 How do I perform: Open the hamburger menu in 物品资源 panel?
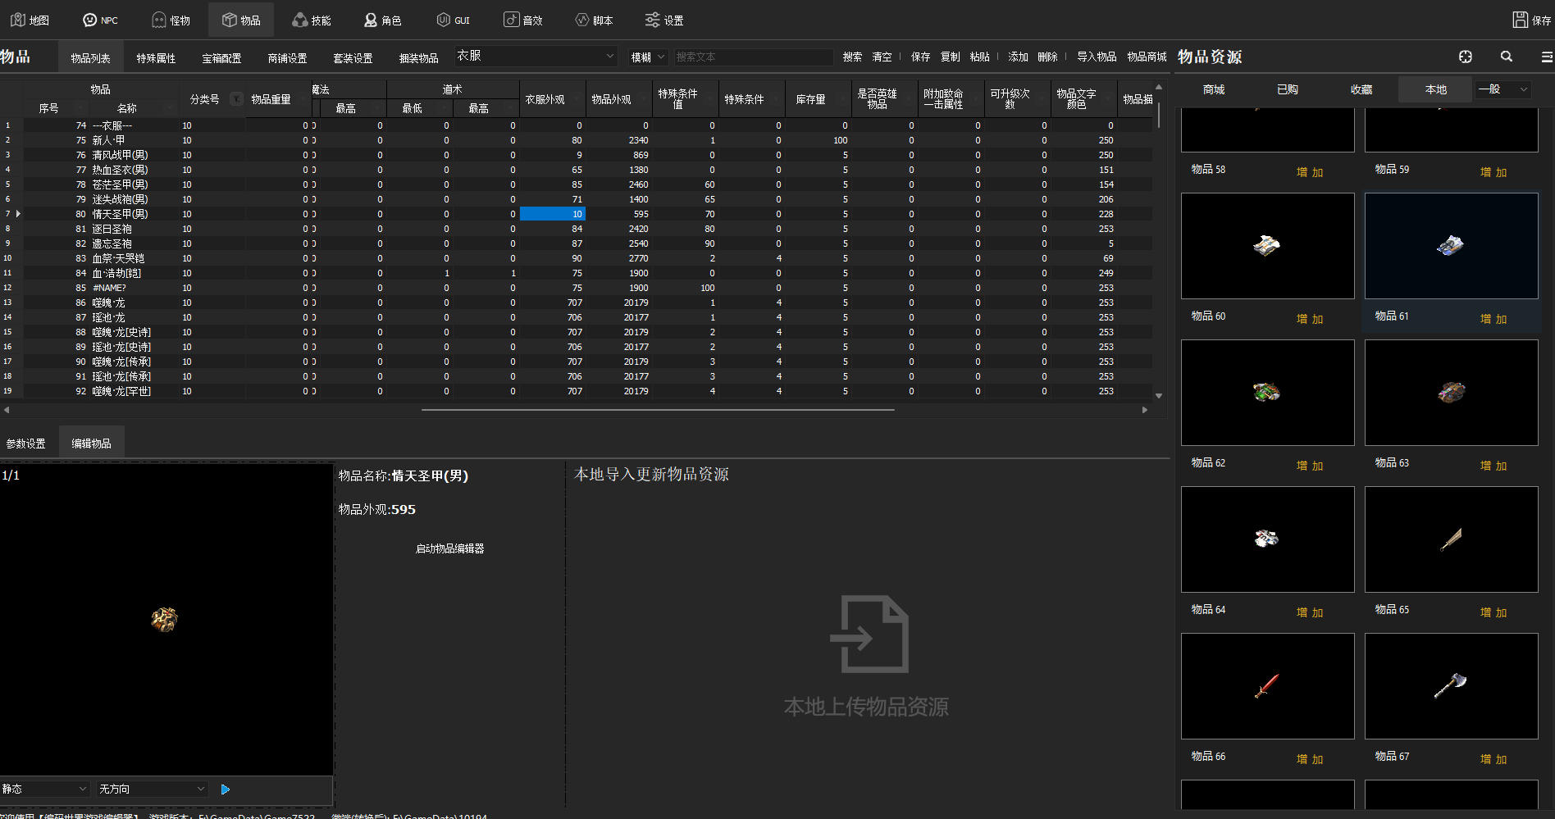1546,57
